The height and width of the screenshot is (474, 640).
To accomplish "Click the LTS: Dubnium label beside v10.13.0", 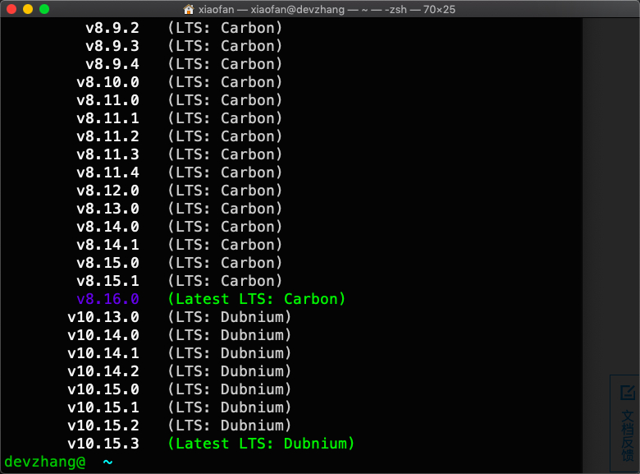I will (230, 317).
